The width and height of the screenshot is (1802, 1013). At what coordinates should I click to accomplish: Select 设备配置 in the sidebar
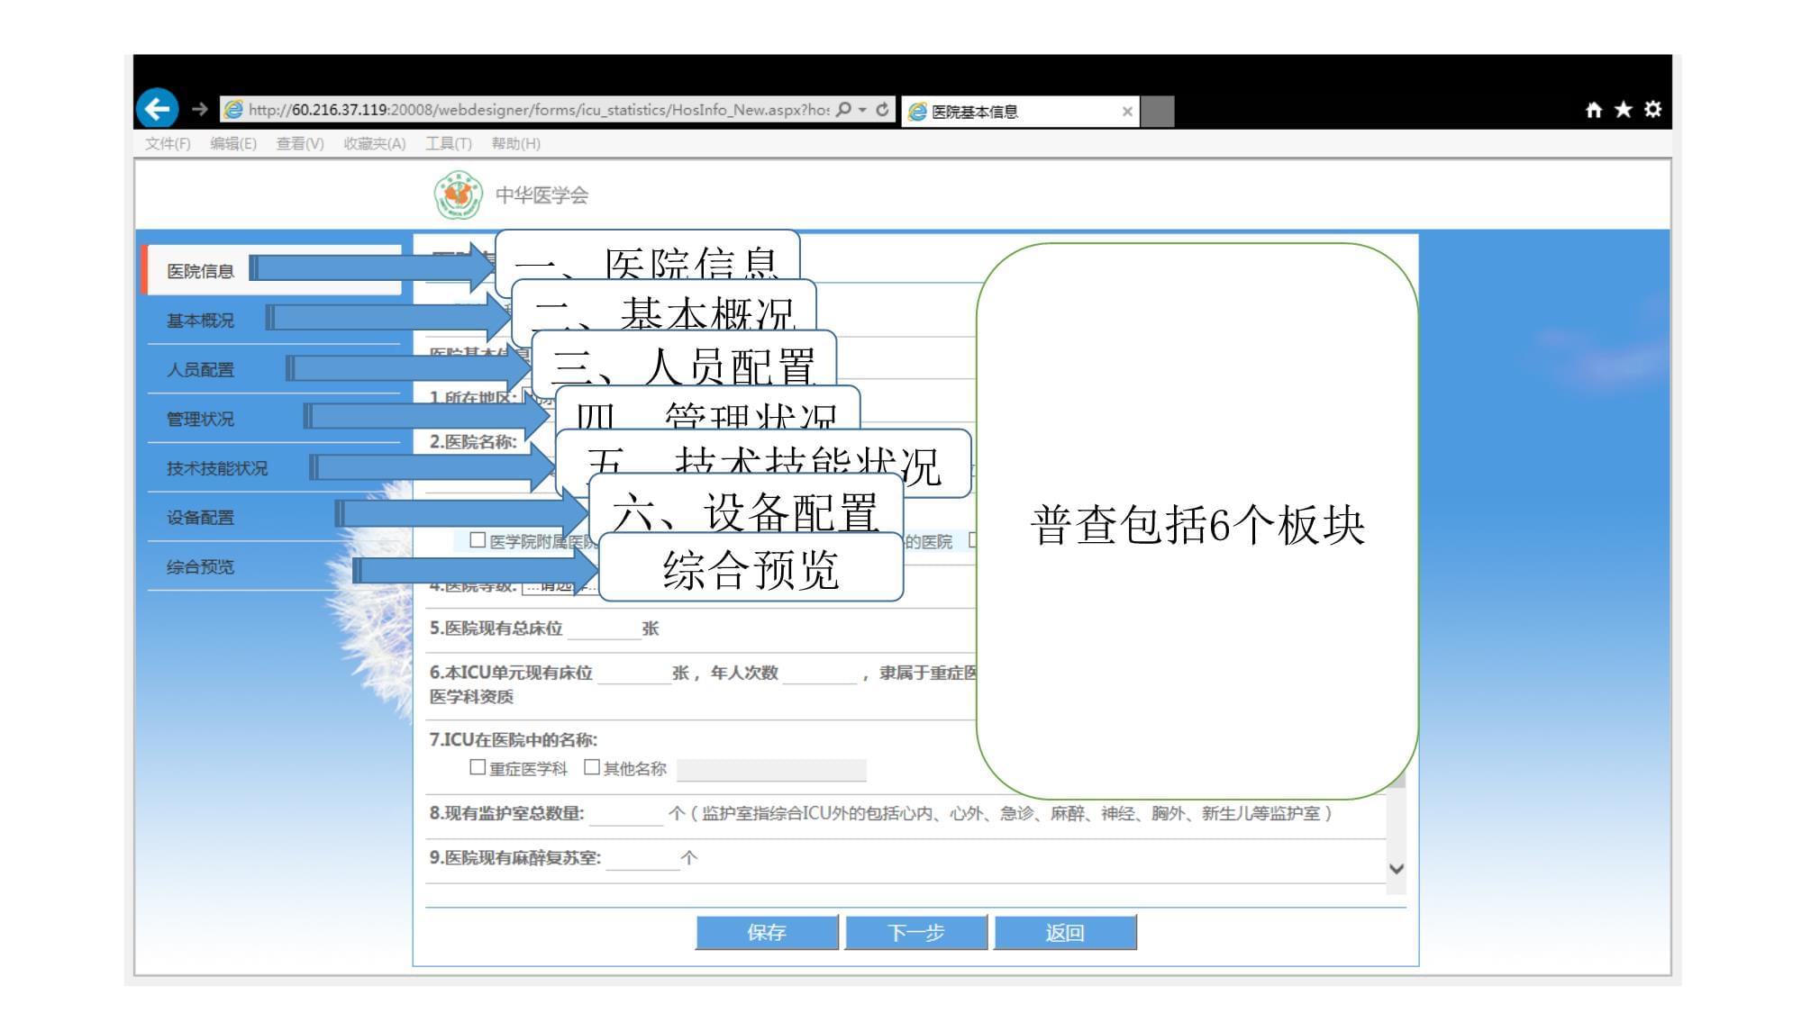(x=200, y=518)
